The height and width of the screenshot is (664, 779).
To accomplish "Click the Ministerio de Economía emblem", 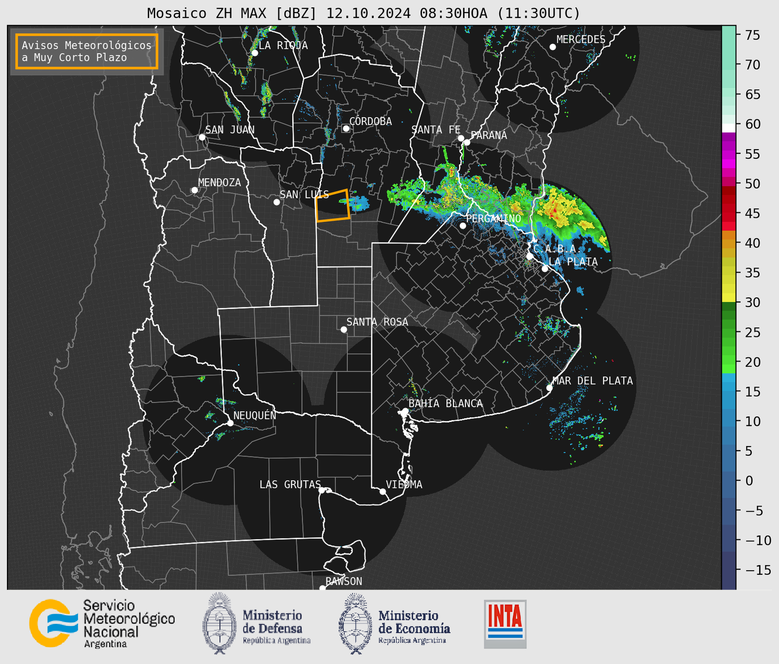I will point(356,623).
